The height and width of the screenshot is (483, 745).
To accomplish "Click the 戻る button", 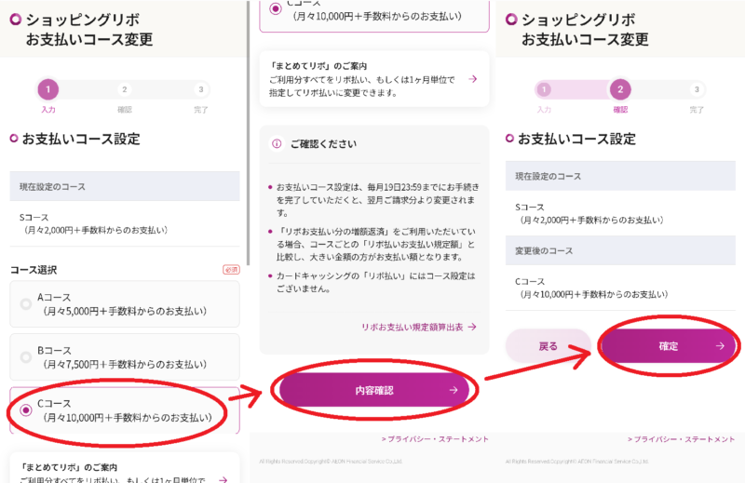I will pos(549,346).
